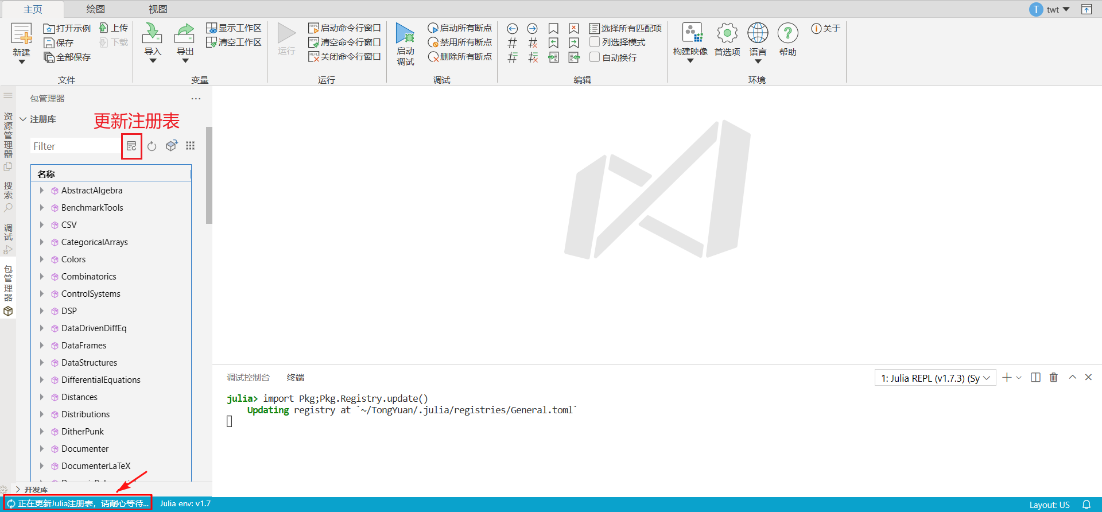Click the split terminal icon
Image resolution: width=1102 pixels, height=512 pixels.
1035,377
